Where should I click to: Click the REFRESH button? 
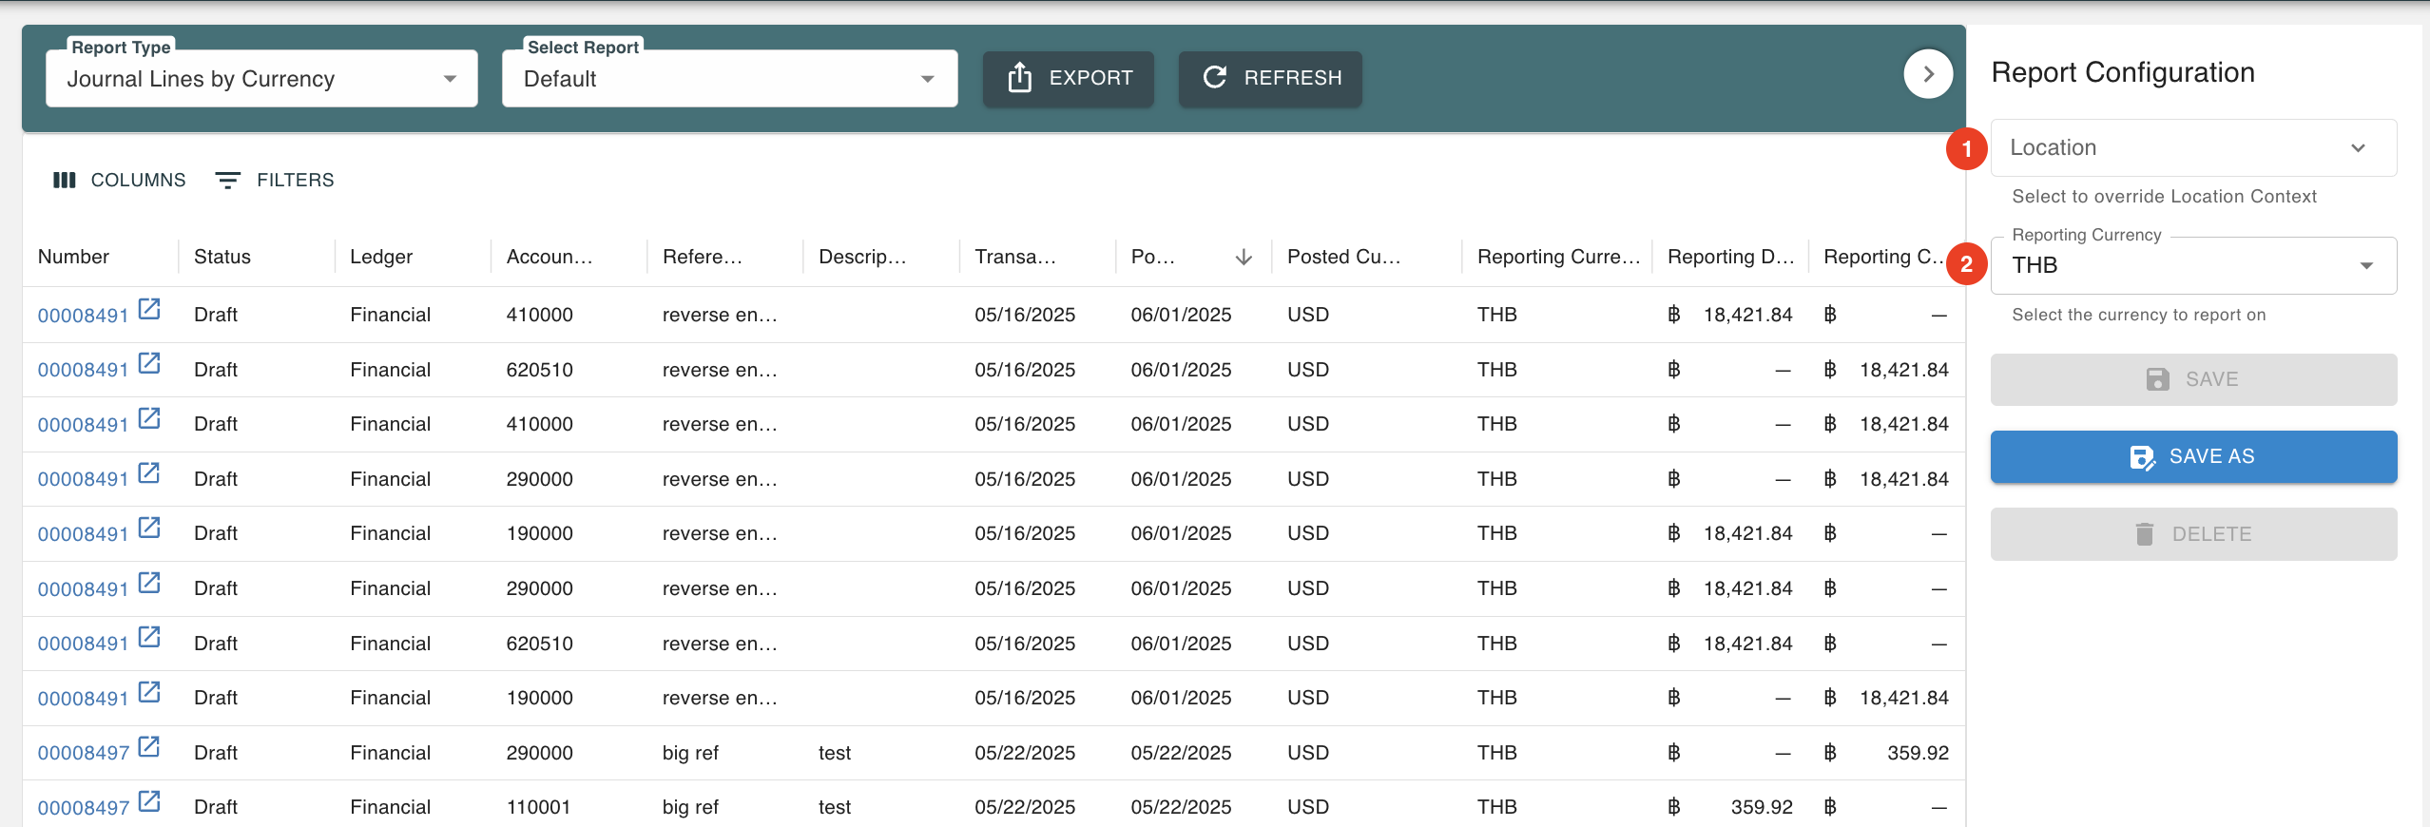pyautogui.click(x=1270, y=78)
